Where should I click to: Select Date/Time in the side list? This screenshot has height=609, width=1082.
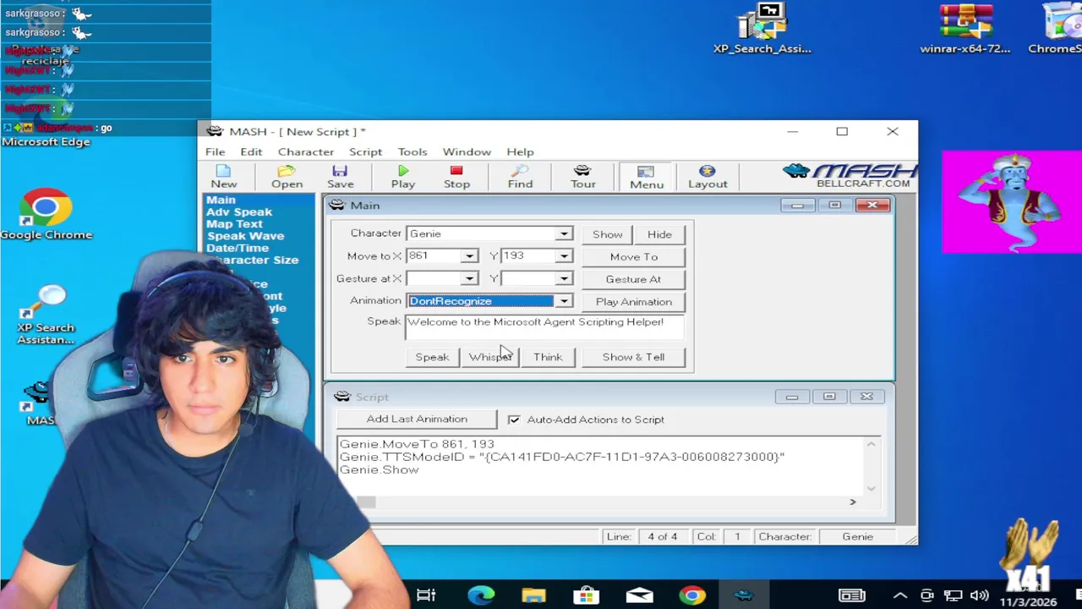238,248
